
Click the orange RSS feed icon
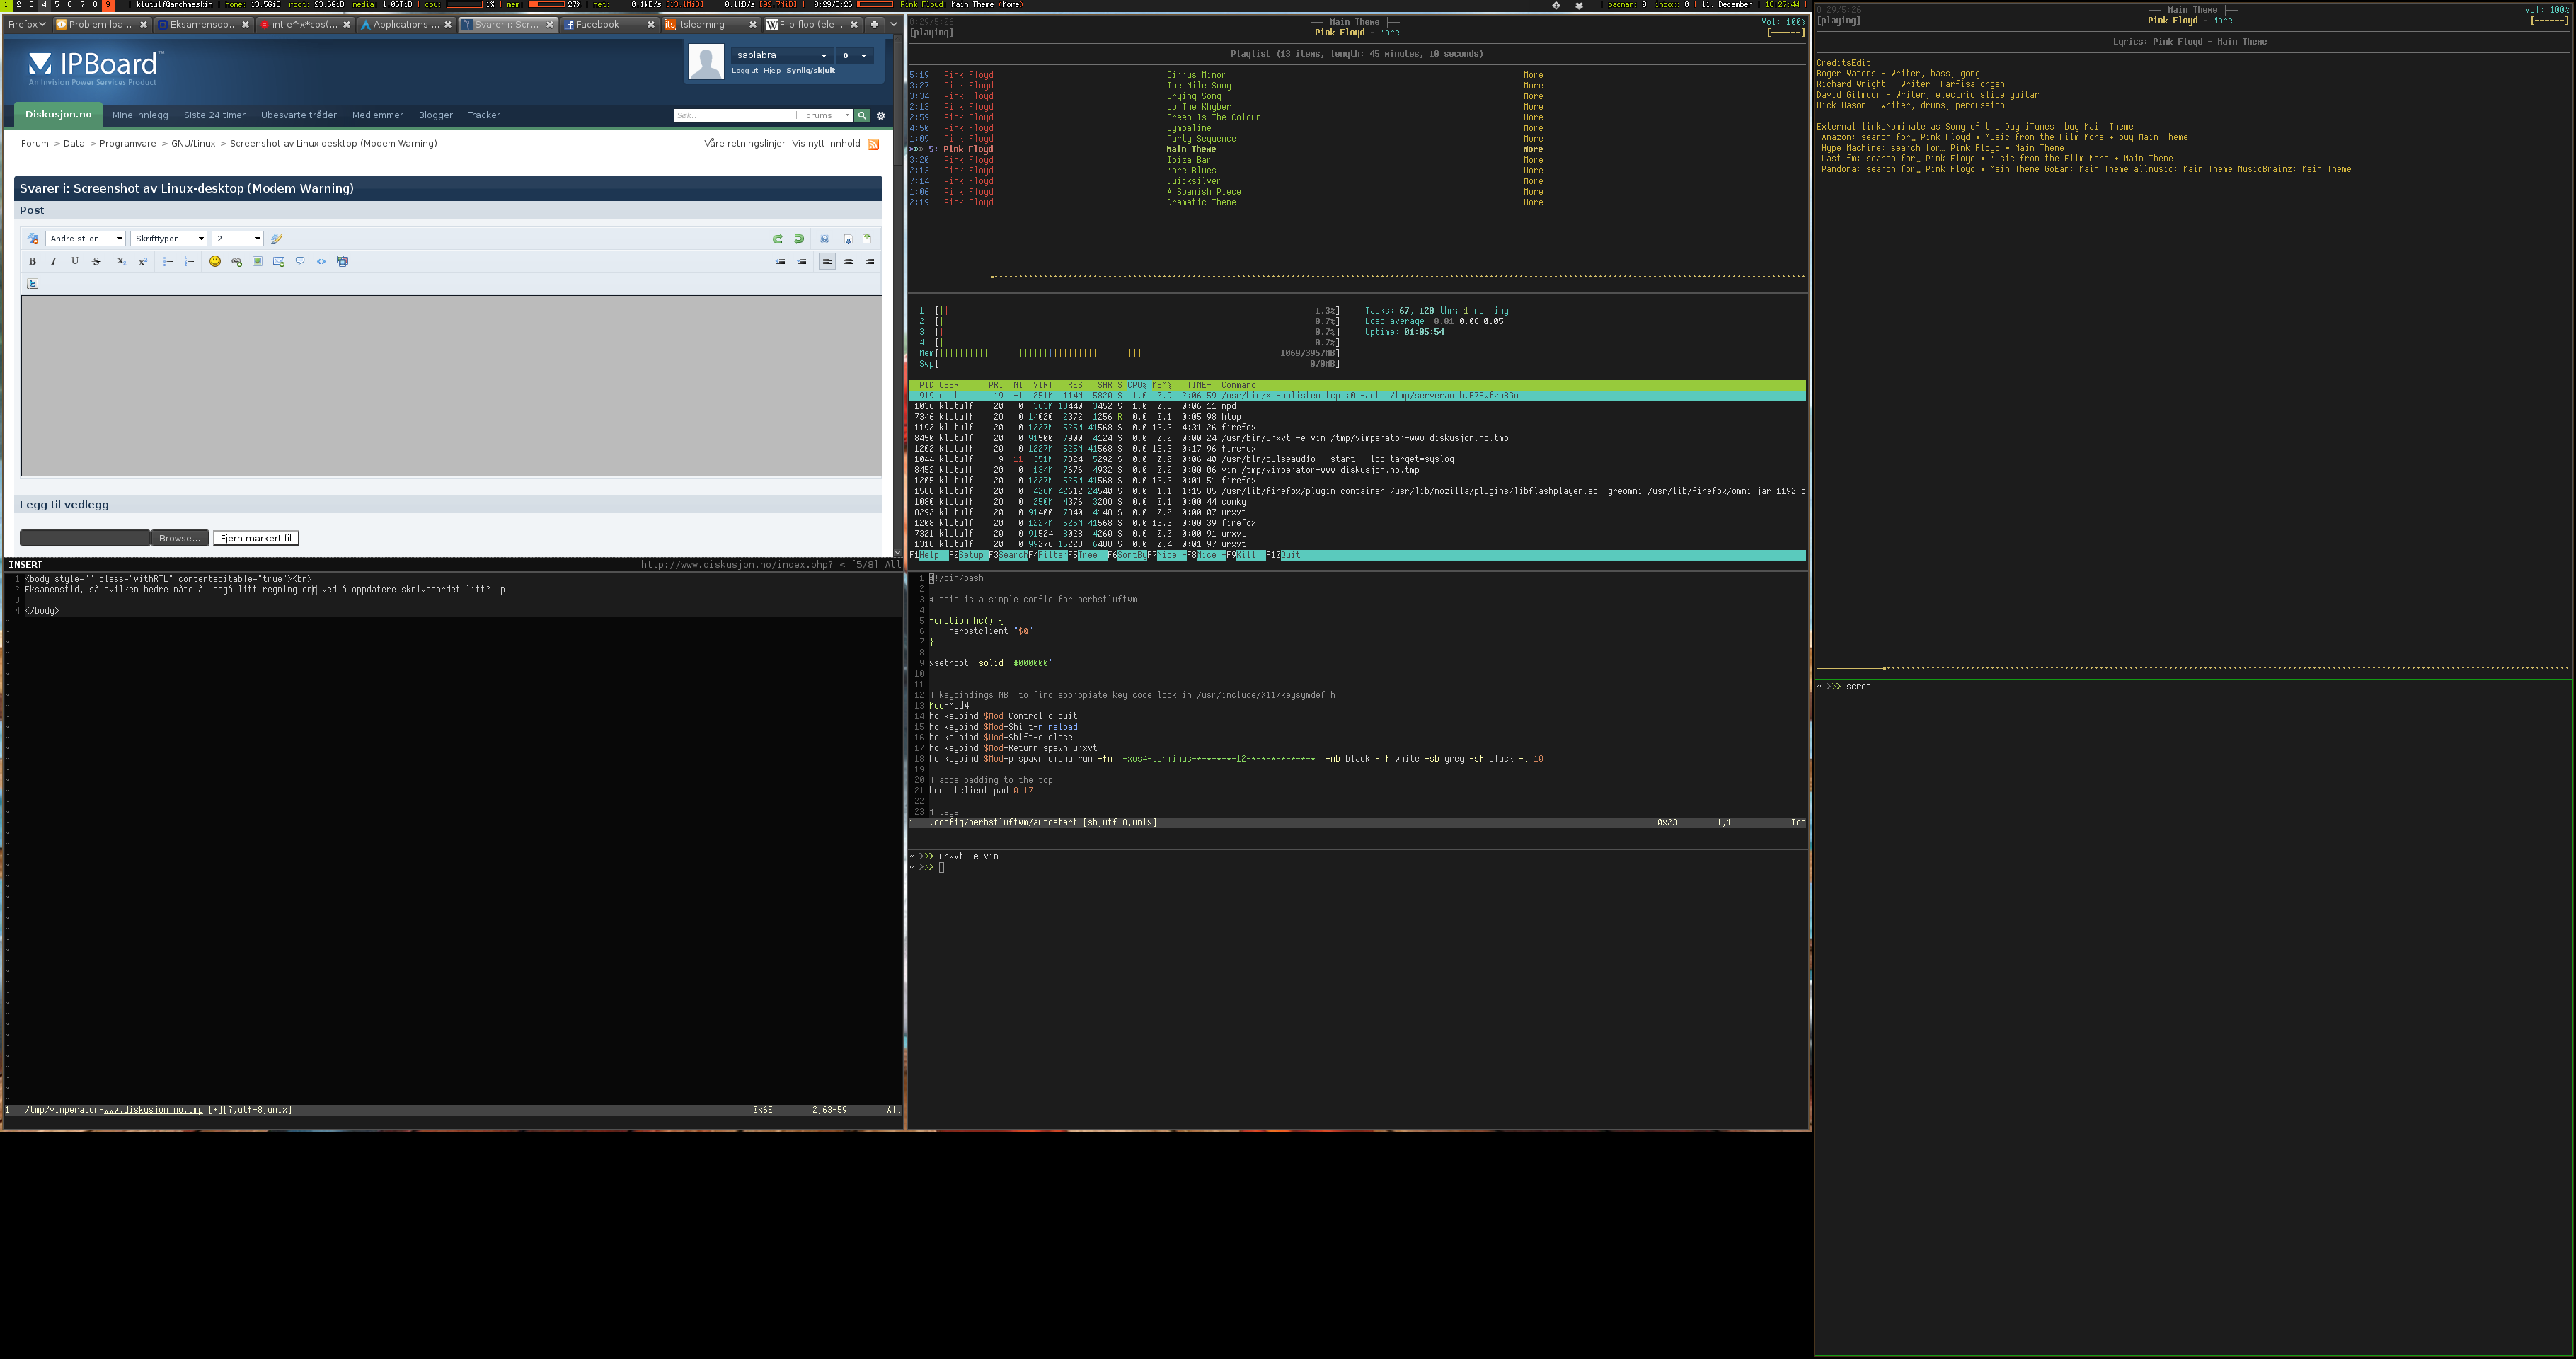point(873,144)
